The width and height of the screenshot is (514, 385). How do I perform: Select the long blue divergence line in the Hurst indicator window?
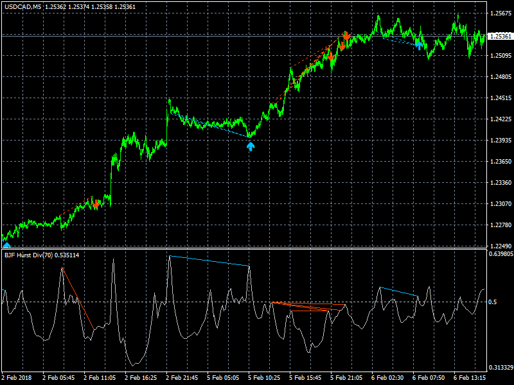[x=209, y=261]
